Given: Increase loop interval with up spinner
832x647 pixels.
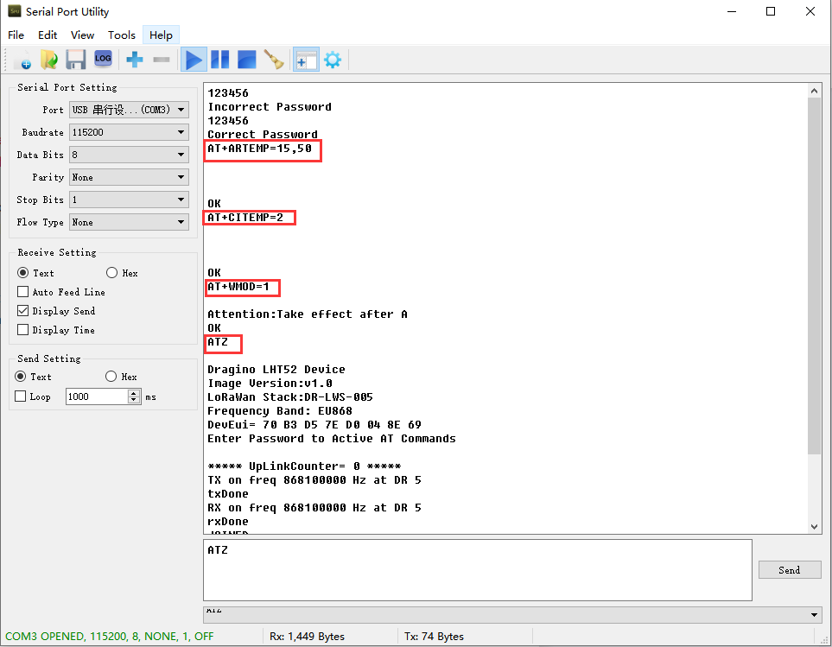Looking at the screenshot, I should pyautogui.click(x=134, y=393).
